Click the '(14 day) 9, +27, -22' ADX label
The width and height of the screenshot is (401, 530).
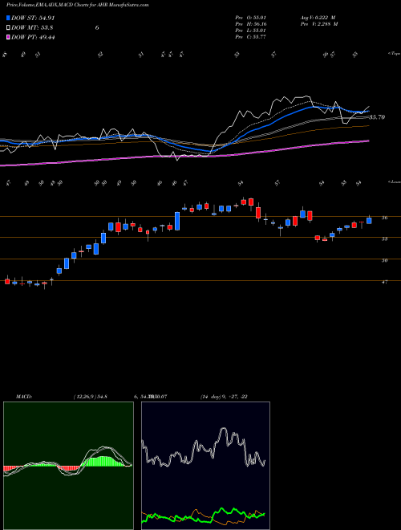tap(224, 397)
